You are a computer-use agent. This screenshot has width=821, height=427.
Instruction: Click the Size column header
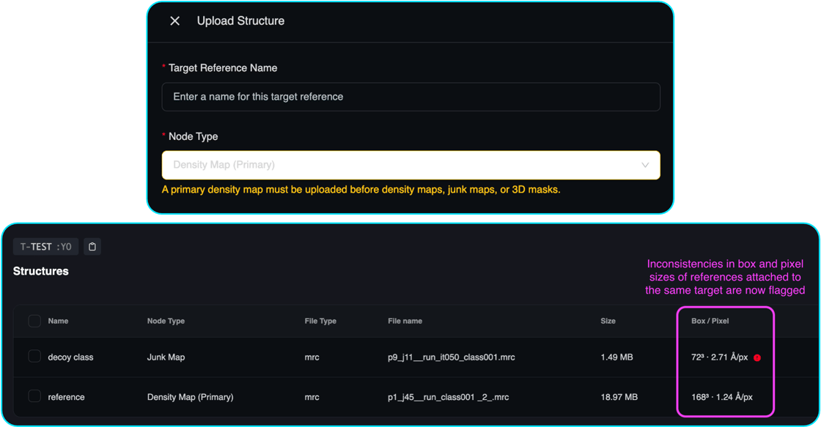pyautogui.click(x=608, y=321)
